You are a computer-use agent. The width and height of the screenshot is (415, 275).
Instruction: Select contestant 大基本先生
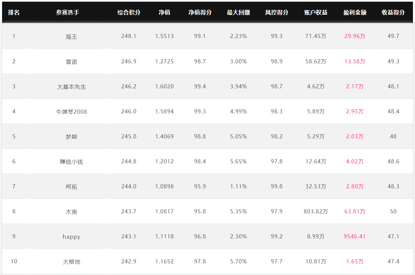(71, 87)
